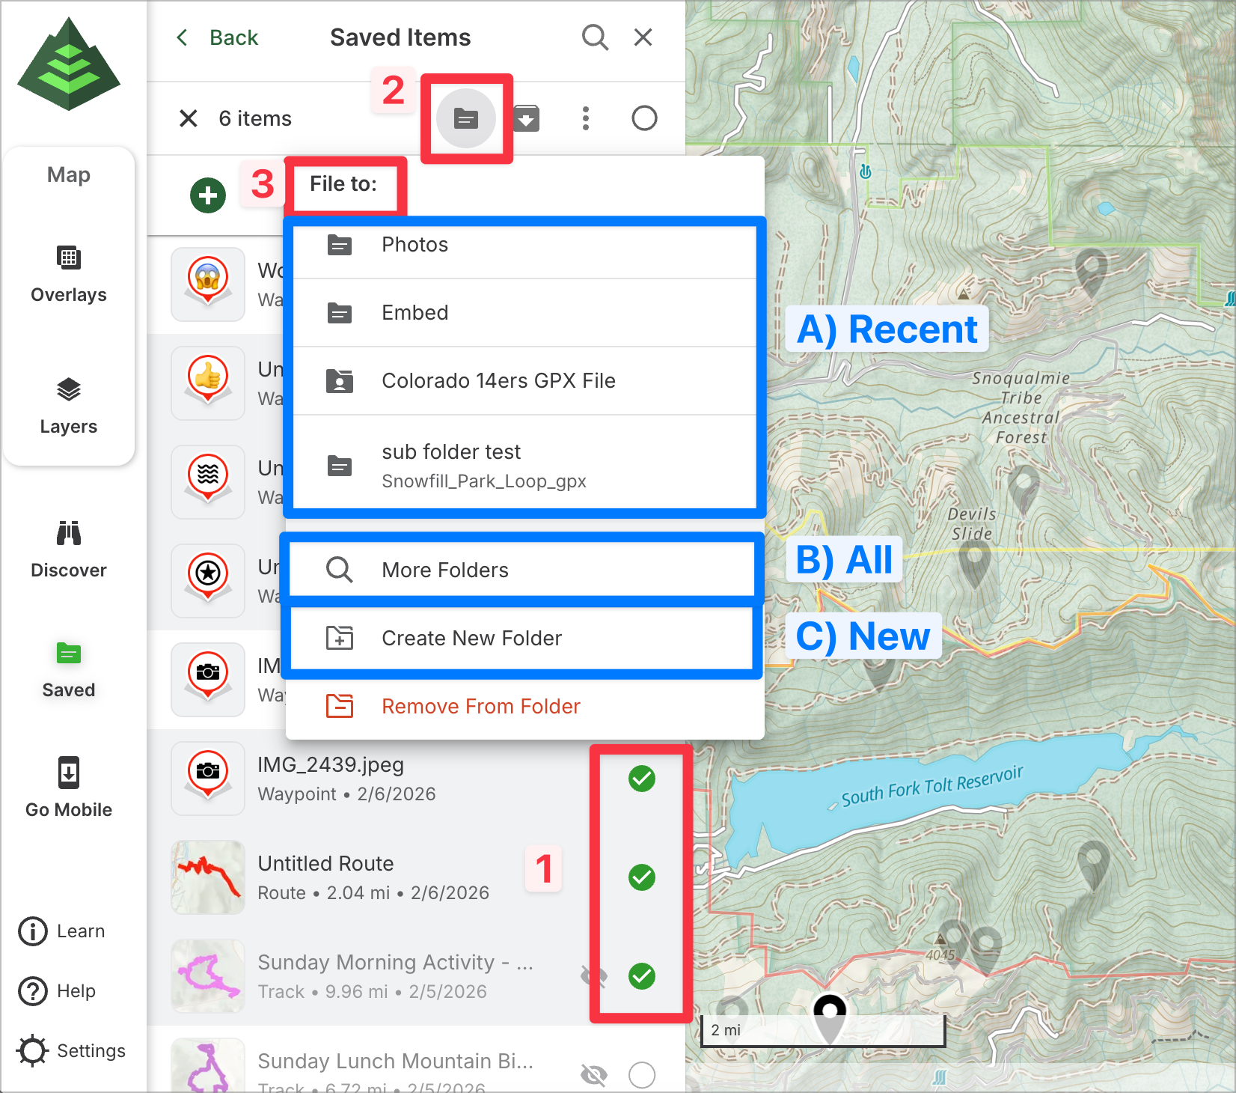The height and width of the screenshot is (1093, 1236).
Task: Open the three-dot more options menu
Action: pos(585,118)
